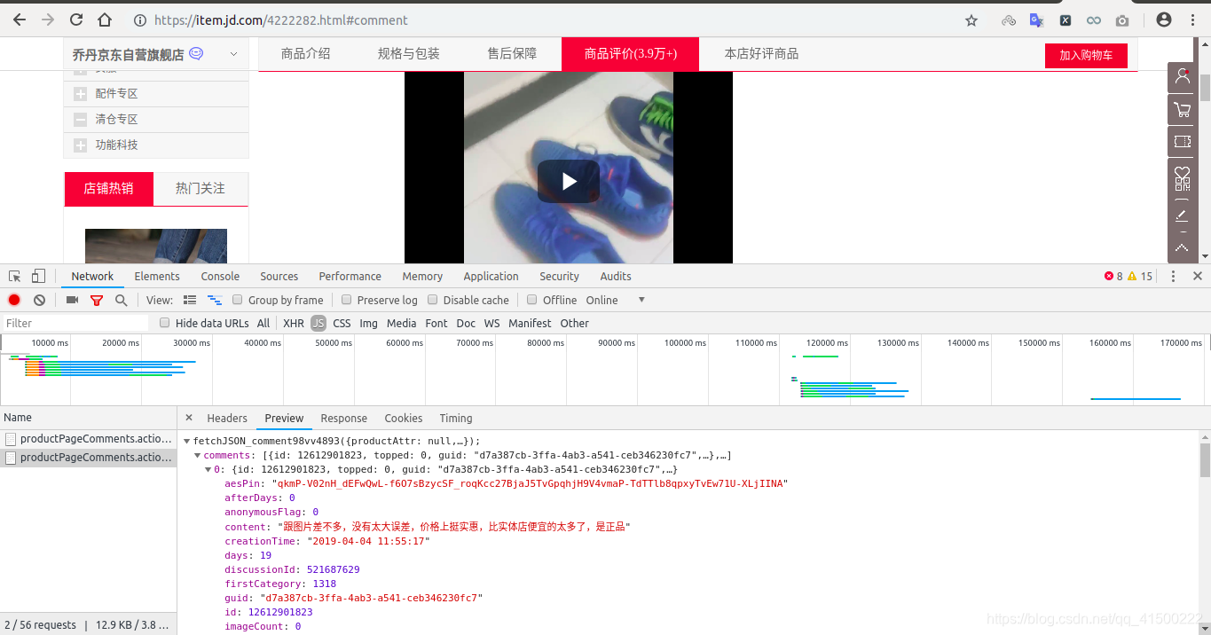Use large request rows view
1211x635 pixels.
tap(190, 300)
